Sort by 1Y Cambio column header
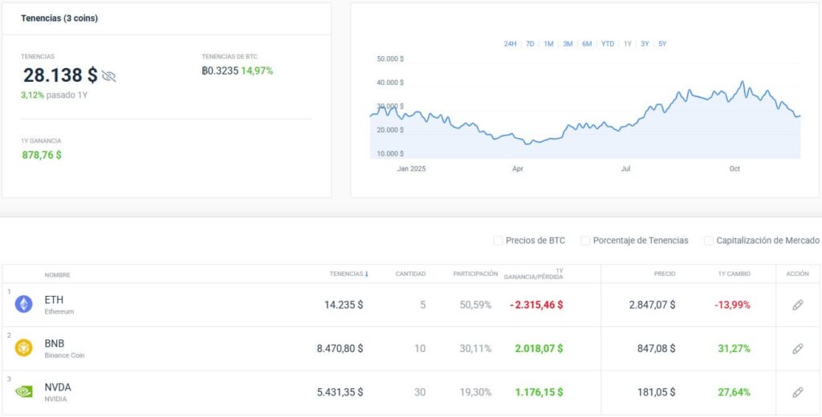The width and height of the screenshot is (822, 417). tap(734, 274)
